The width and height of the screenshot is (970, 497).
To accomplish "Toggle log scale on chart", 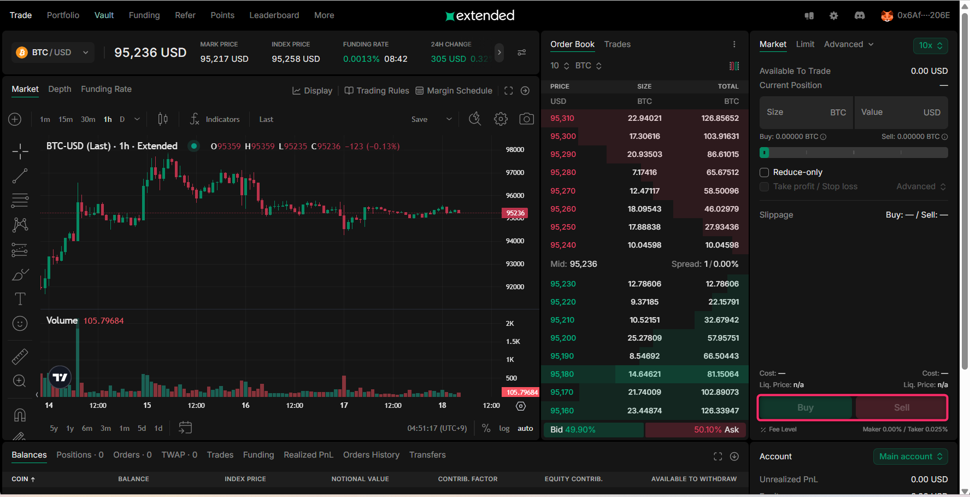I will coord(504,428).
